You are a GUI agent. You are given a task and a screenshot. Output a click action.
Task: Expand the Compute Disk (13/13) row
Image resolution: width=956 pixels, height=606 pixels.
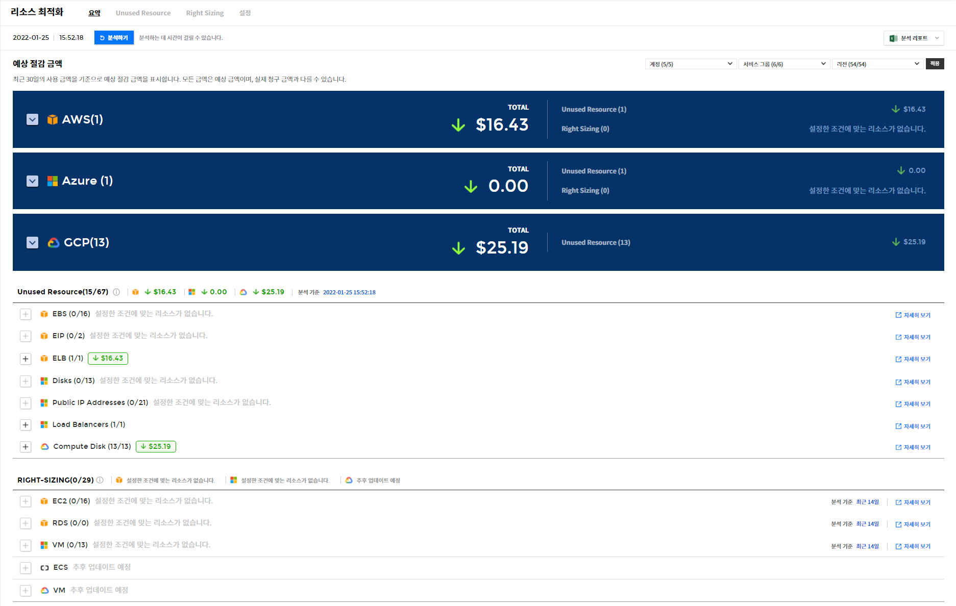coord(26,447)
